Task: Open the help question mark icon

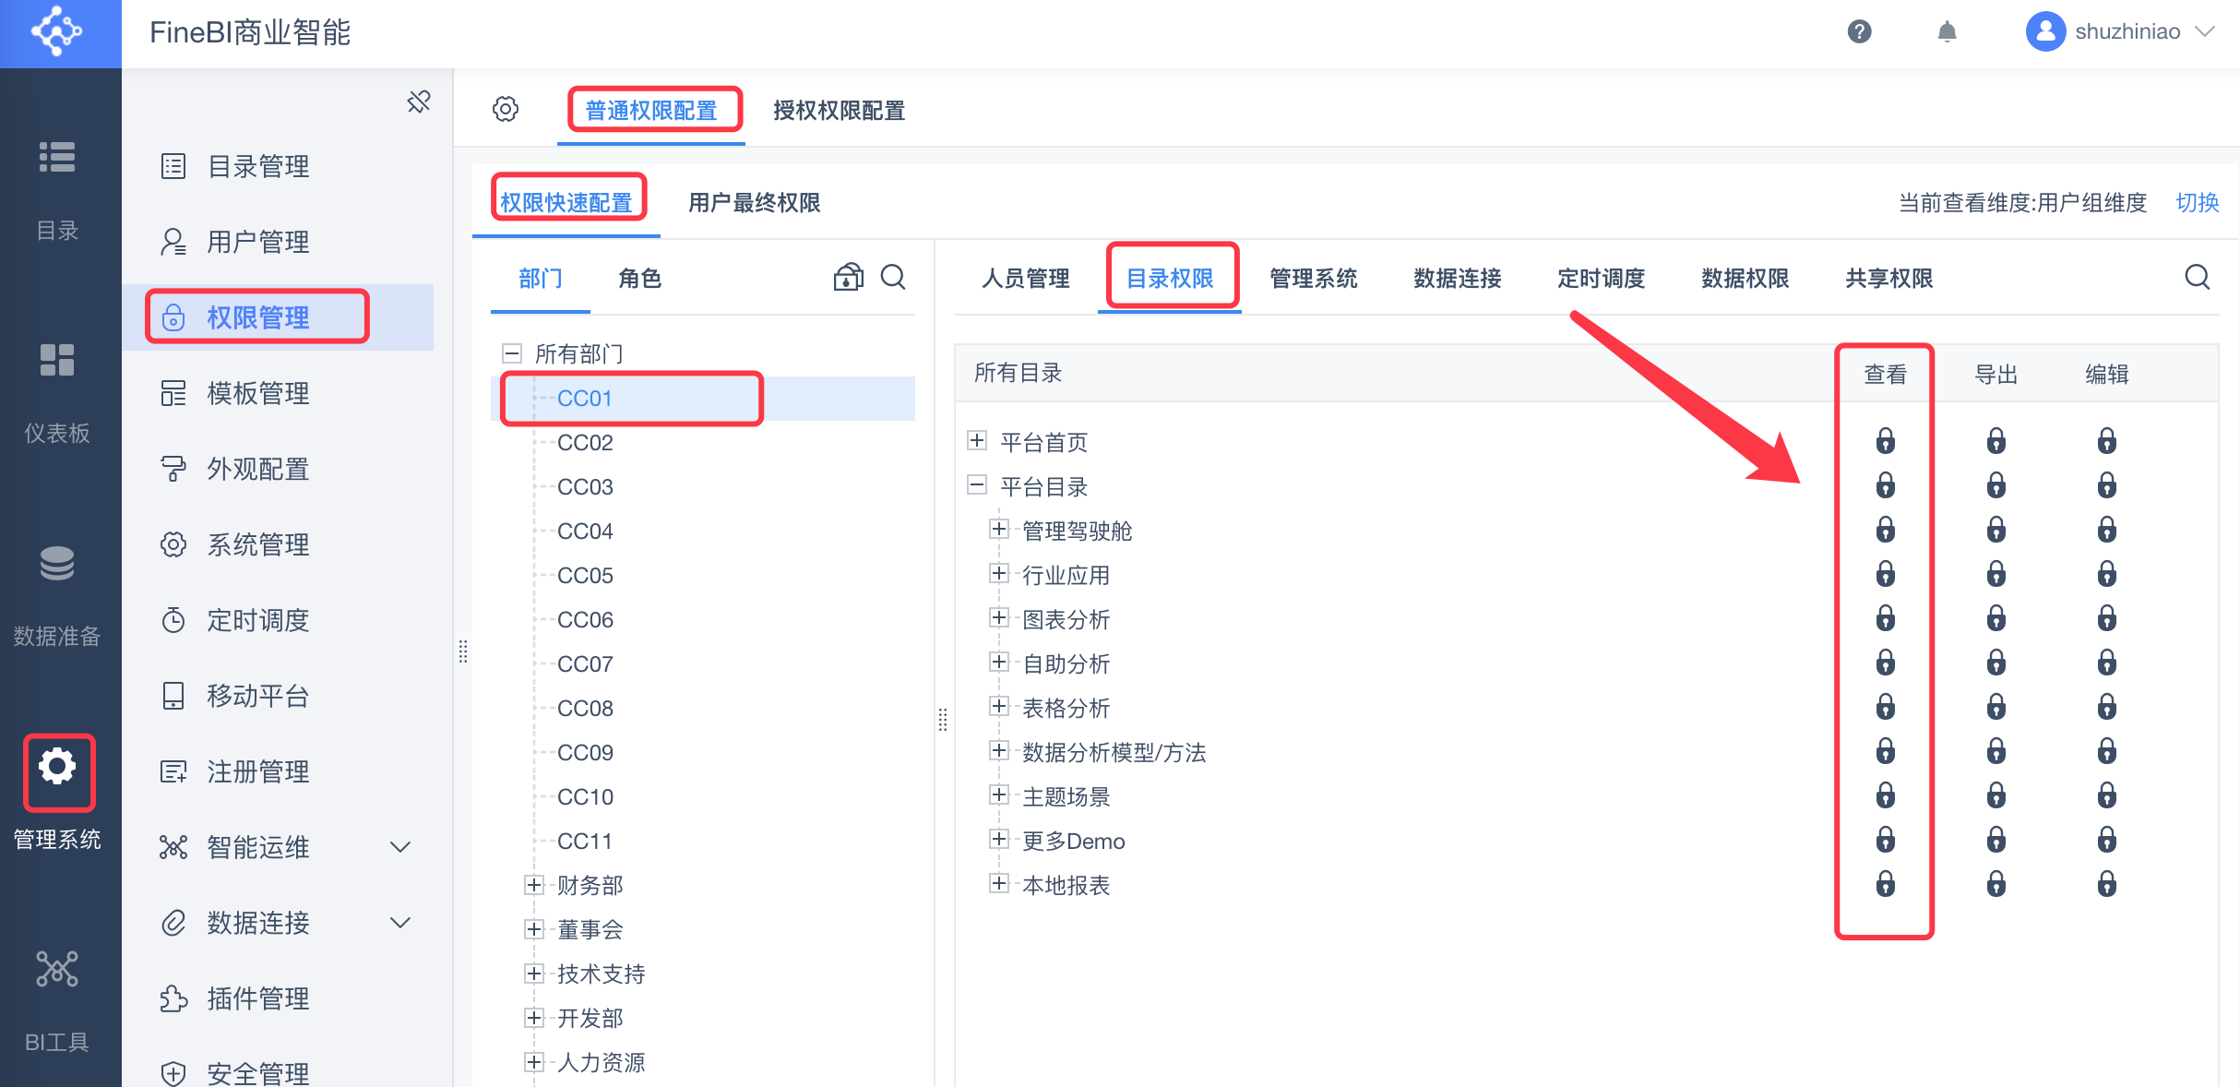Action: 1859,31
